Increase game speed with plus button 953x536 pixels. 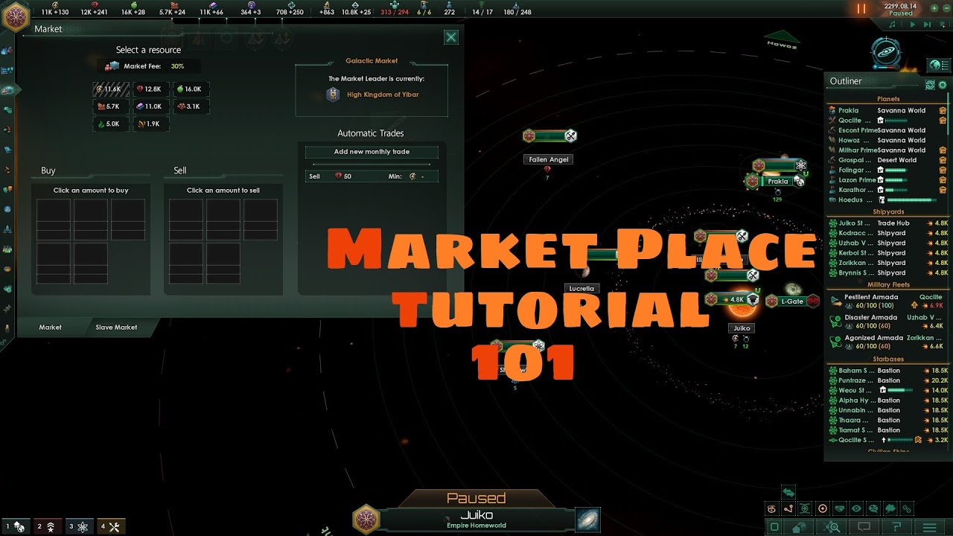click(x=934, y=8)
